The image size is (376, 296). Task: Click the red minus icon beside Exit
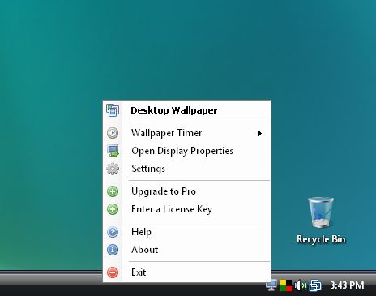click(x=113, y=272)
